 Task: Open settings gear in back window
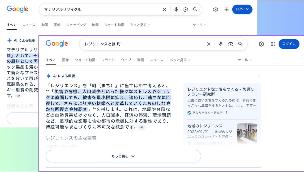click(215, 9)
